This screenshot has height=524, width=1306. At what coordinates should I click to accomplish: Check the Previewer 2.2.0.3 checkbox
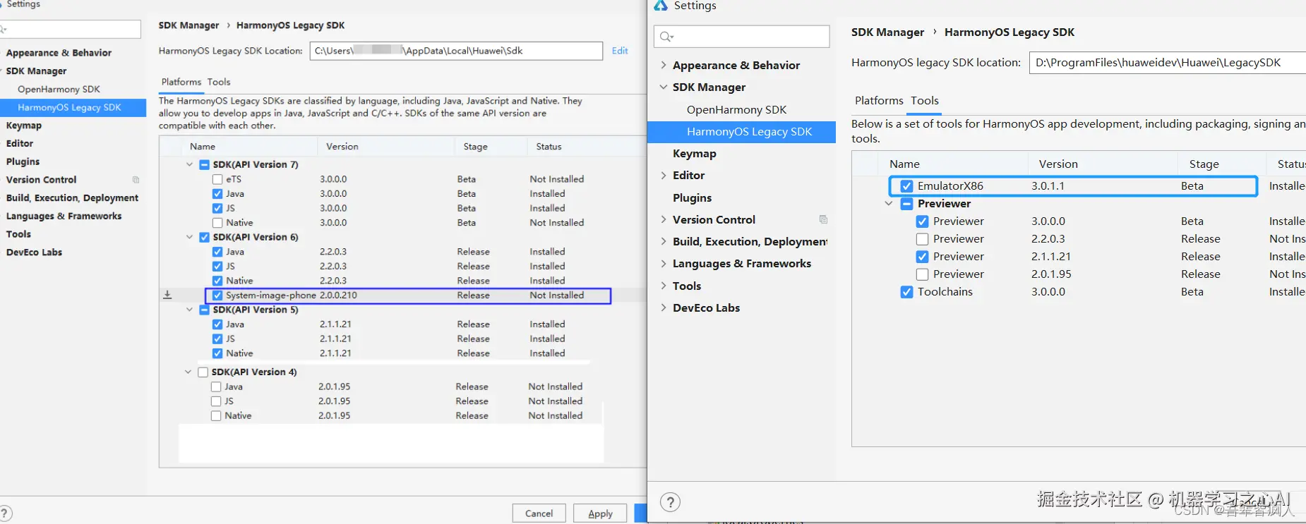[x=922, y=239]
